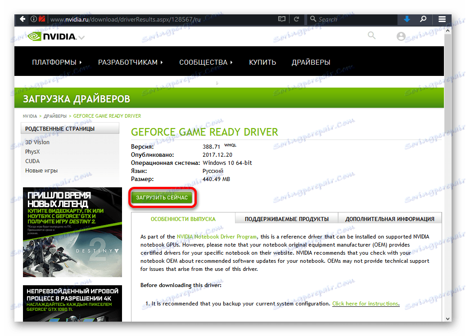Click GEFORCE GAME READY DRIVER breadcrumb
This screenshot has height=336, width=466.
[107, 116]
